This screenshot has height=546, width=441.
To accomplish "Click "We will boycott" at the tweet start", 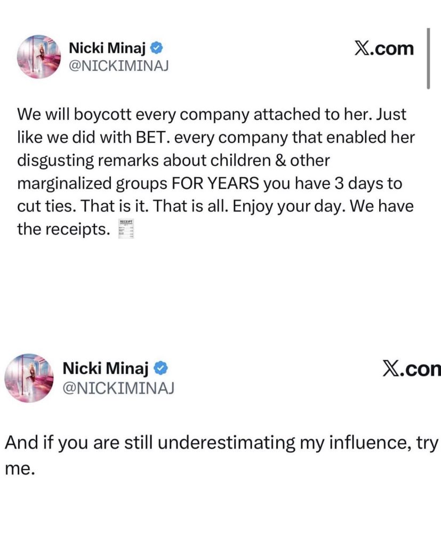I will pos(71,114).
